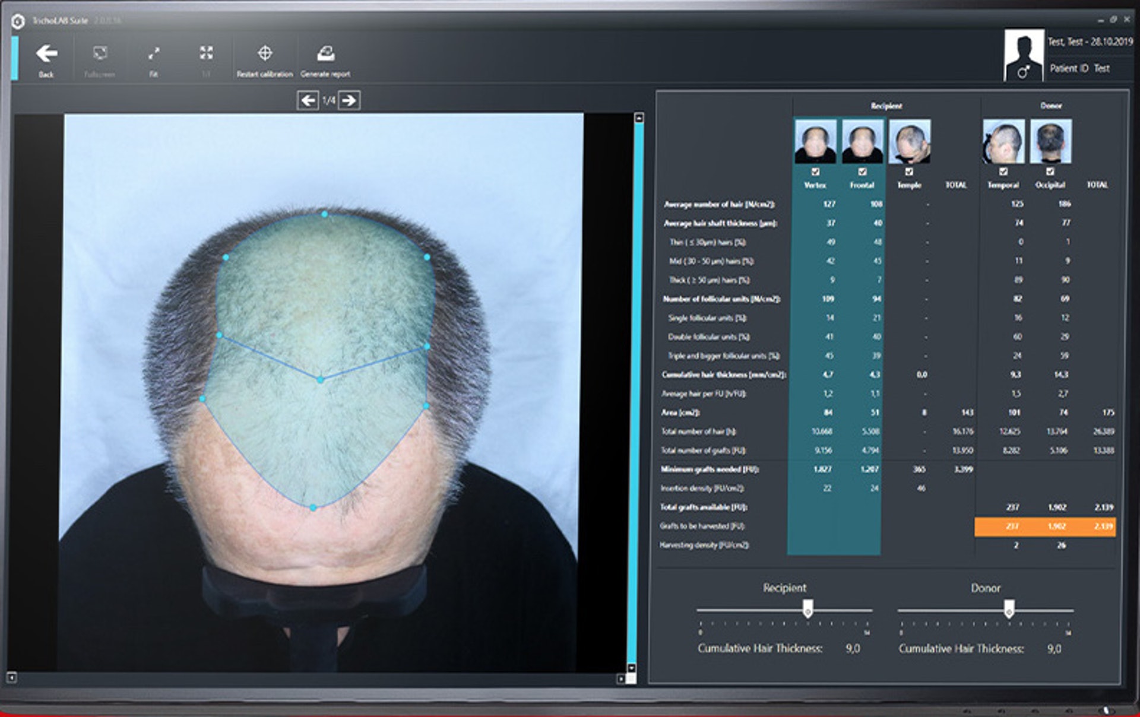Click the 'Number of follicular units' row label
Viewport: 1140px width, 717px height.
721,299
